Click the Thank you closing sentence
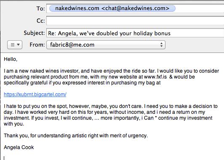Viewport: 224px width, 160px height. click(x=76, y=136)
